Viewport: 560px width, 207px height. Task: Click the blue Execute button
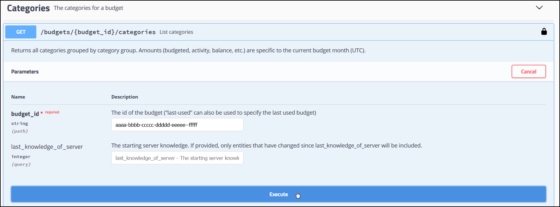(278, 194)
